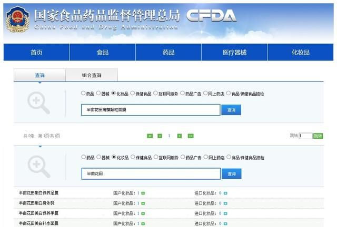
Task: Select 药品广告 radio in upper search panel
Action: coord(182,93)
